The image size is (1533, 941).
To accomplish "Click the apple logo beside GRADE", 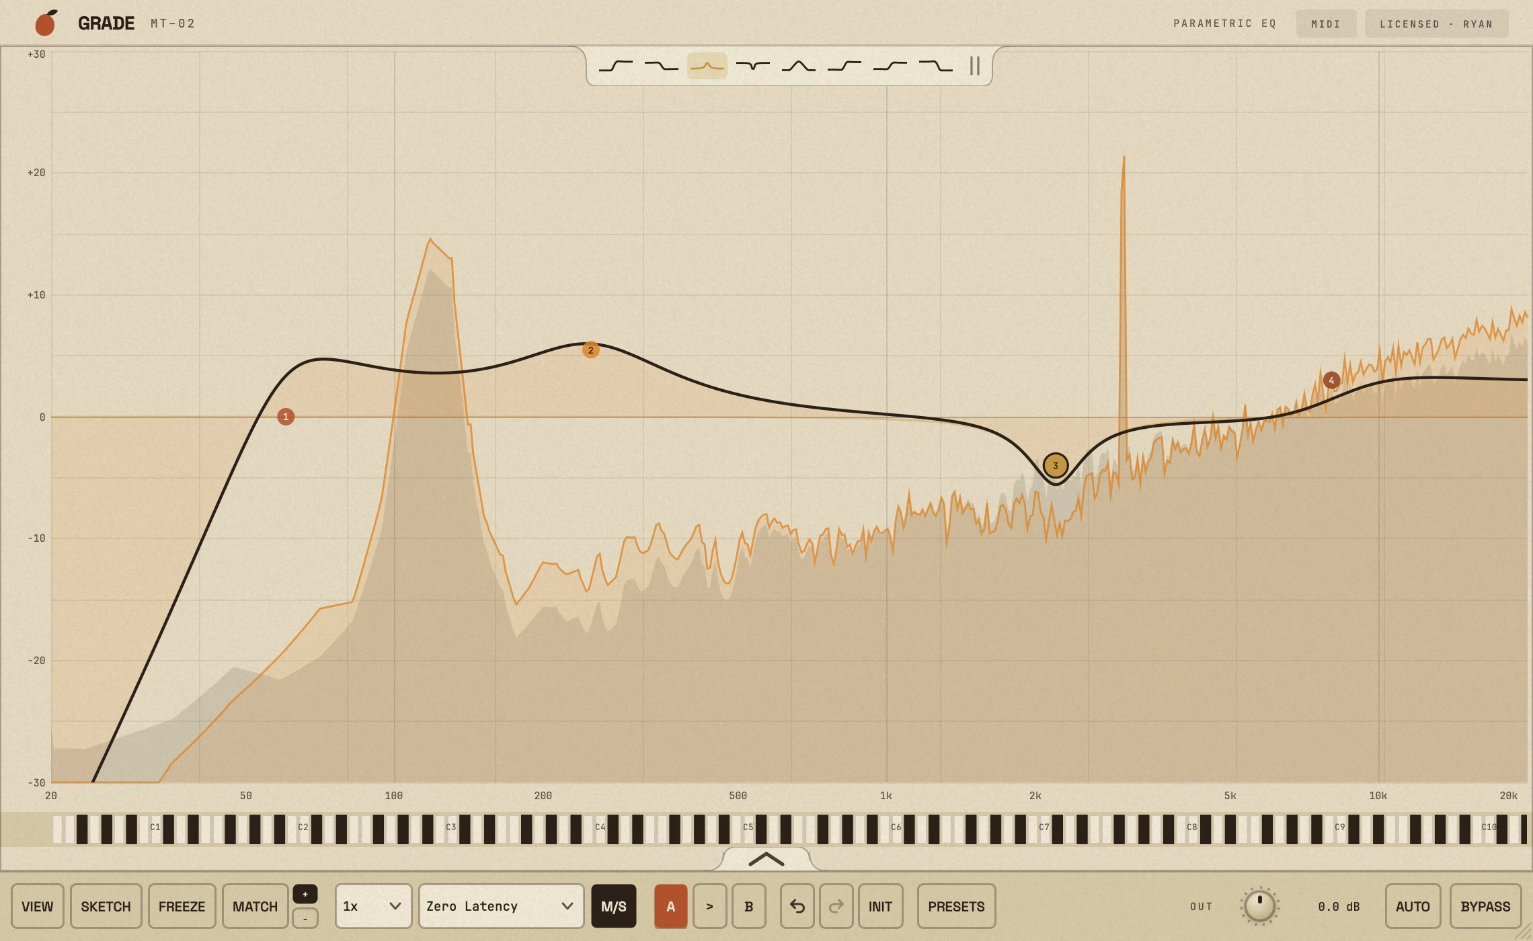I will click(46, 23).
